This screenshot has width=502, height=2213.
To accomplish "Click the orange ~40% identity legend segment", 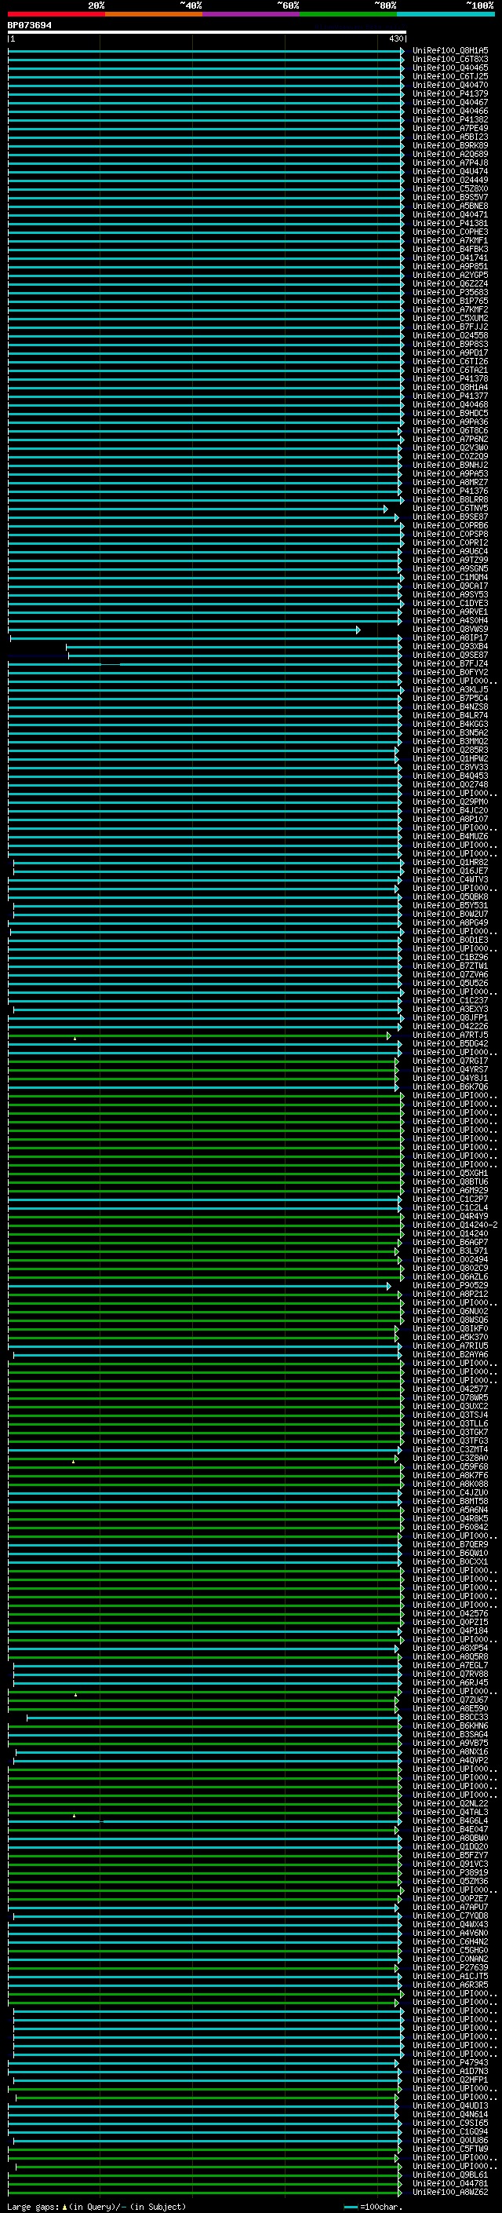I will tap(154, 14).
